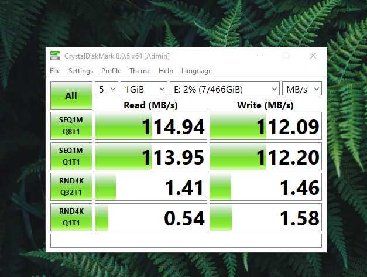Screen dimensions: 367x277
Task: Click the SEQ1M Q1T1 read result 113.95
Action: coord(151,156)
